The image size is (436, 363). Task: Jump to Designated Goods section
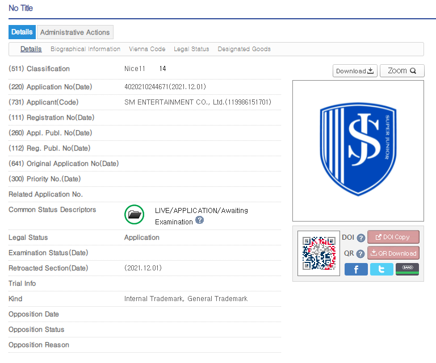tap(244, 49)
